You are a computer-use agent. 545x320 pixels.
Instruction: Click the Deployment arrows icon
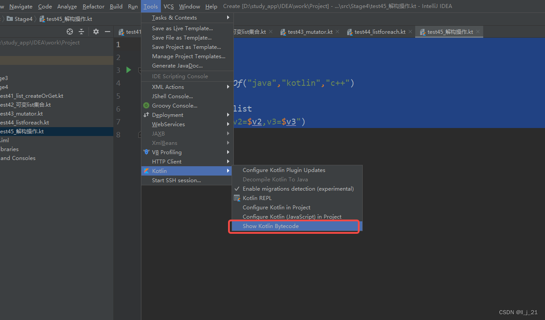tap(146, 115)
